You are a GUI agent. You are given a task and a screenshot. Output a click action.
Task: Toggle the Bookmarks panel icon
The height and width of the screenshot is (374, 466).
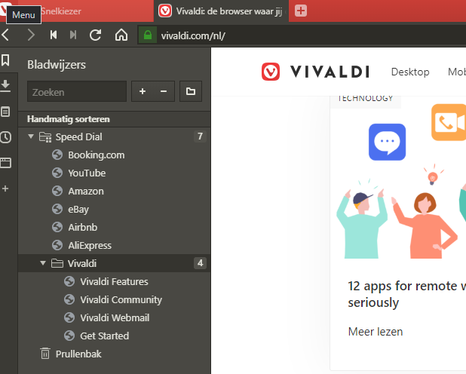(6, 60)
